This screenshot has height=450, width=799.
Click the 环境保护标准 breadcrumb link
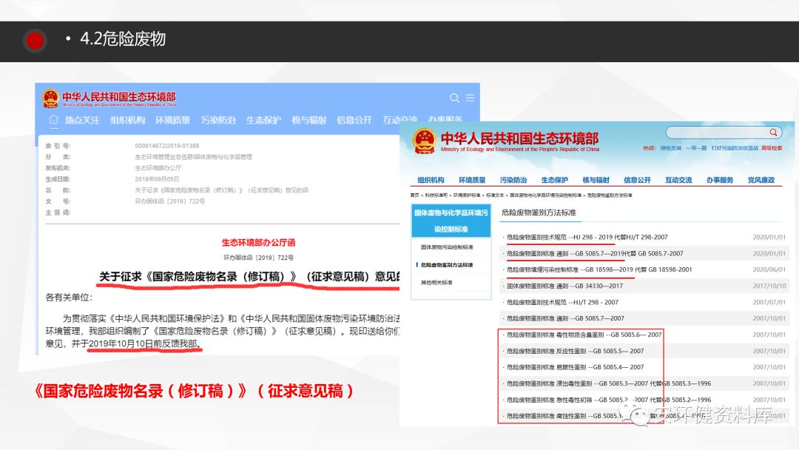[467, 195]
